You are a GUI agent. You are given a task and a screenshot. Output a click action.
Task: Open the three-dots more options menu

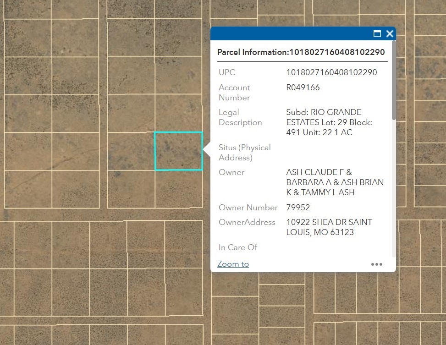(x=376, y=264)
